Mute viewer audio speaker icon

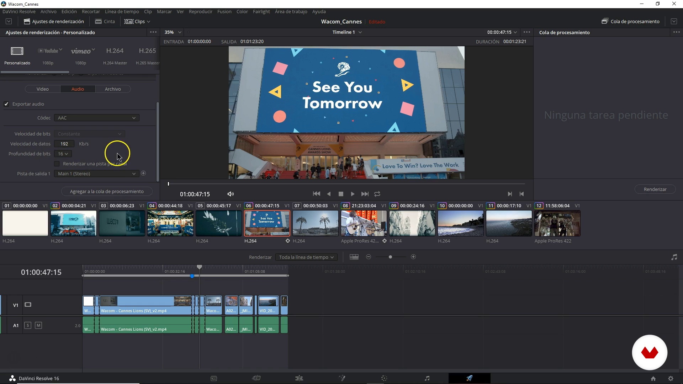[x=231, y=194]
